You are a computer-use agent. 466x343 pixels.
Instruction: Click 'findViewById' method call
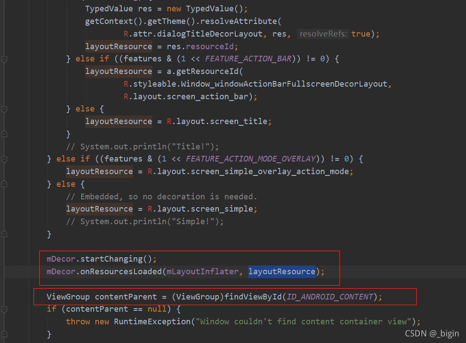pyautogui.click(x=253, y=297)
